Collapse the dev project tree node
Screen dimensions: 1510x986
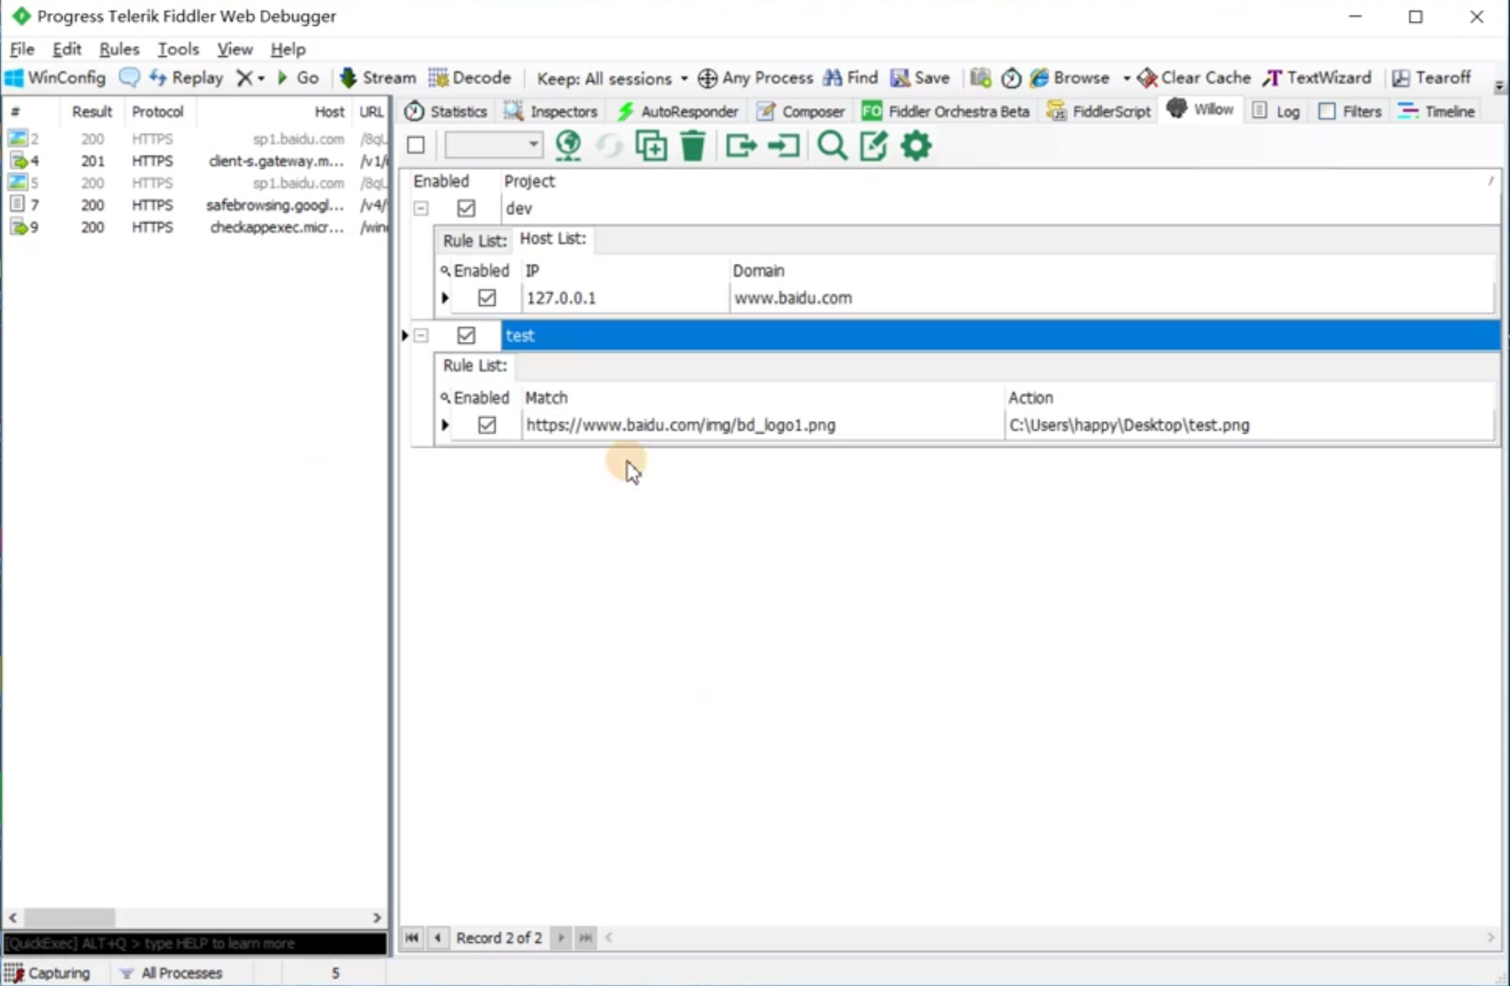[421, 209]
